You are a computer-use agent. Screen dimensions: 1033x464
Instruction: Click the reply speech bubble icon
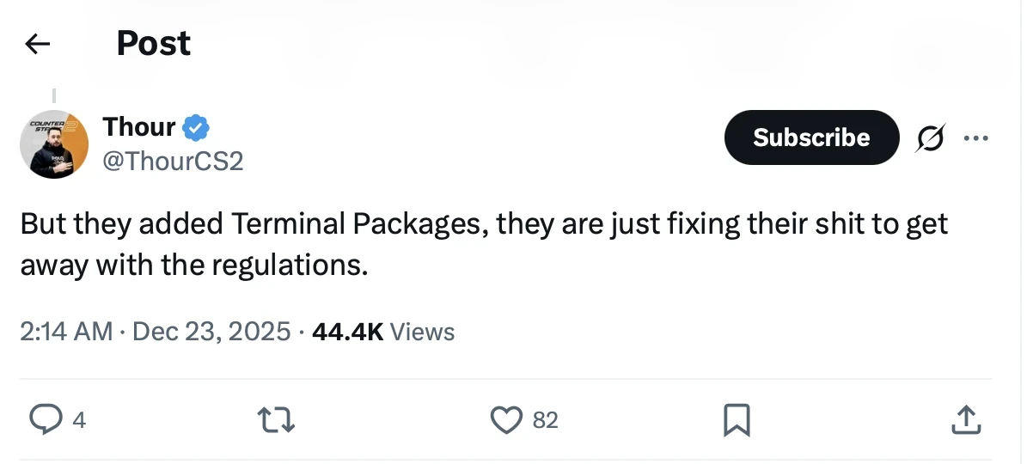(x=44, y=419)
